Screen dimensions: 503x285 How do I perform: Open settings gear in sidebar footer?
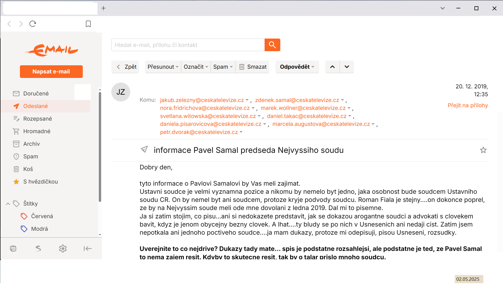[63, 249]
